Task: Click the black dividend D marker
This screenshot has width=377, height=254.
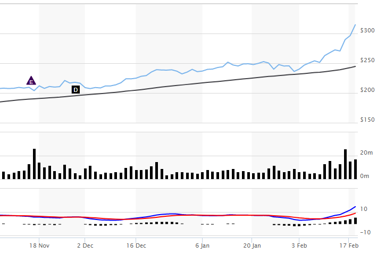Action: (76, 90)
